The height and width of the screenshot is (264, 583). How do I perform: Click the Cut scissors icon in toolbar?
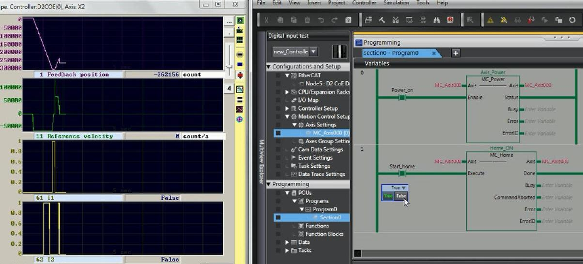(x=266, y=20)
